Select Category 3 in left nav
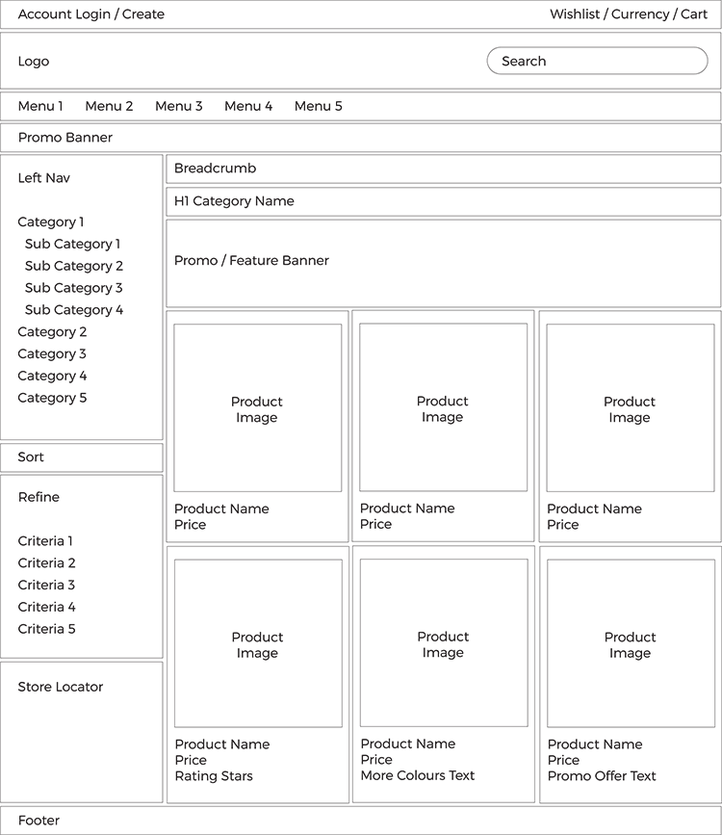 tap(52, 353)
